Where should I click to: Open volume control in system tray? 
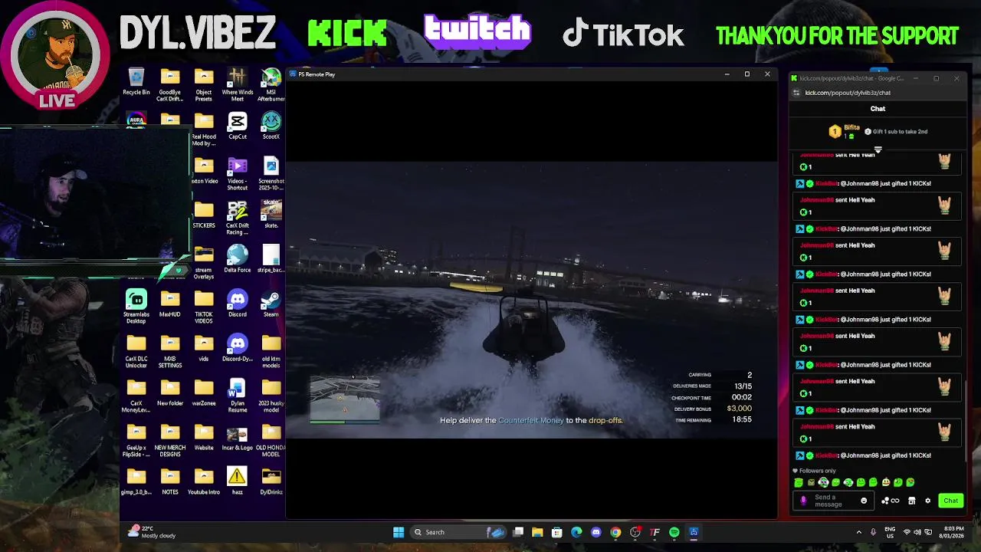(x=917, y=532)
